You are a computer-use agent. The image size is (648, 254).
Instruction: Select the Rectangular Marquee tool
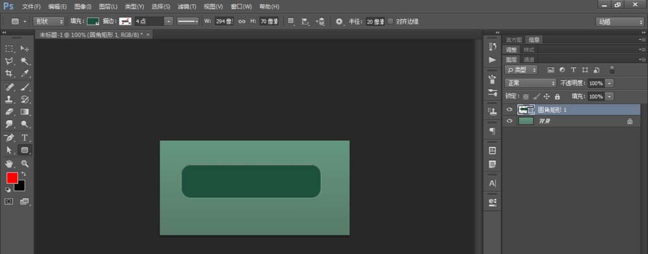point(9,48)
